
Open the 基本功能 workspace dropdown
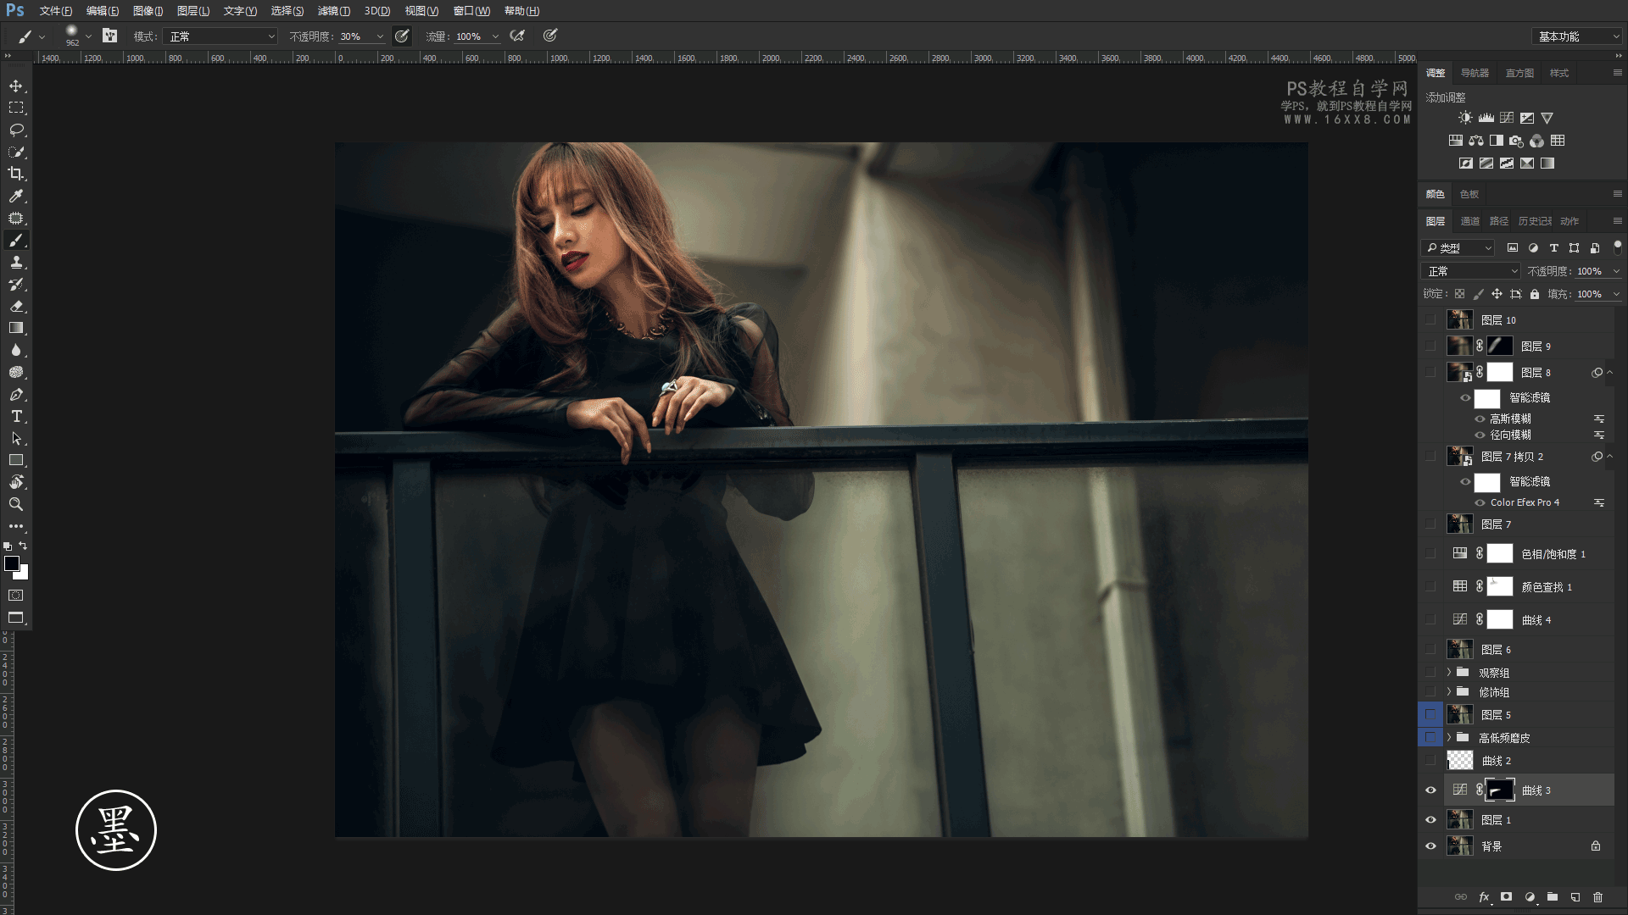point(1577,36)
